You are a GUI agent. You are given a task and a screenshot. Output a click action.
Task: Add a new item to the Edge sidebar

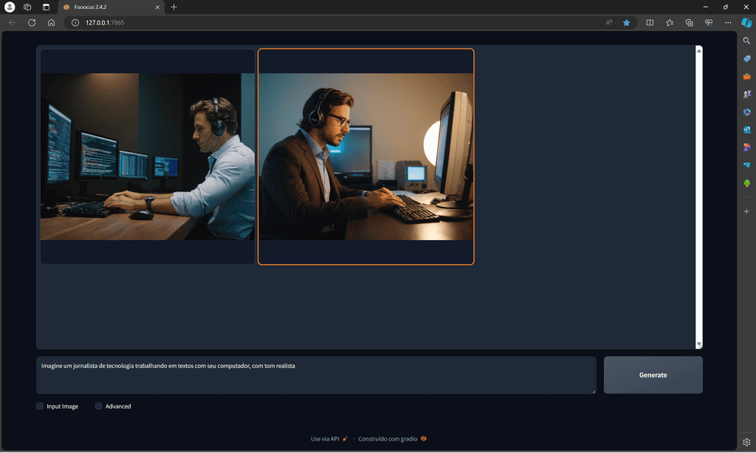pyautogui.click(x=746, y=211)
